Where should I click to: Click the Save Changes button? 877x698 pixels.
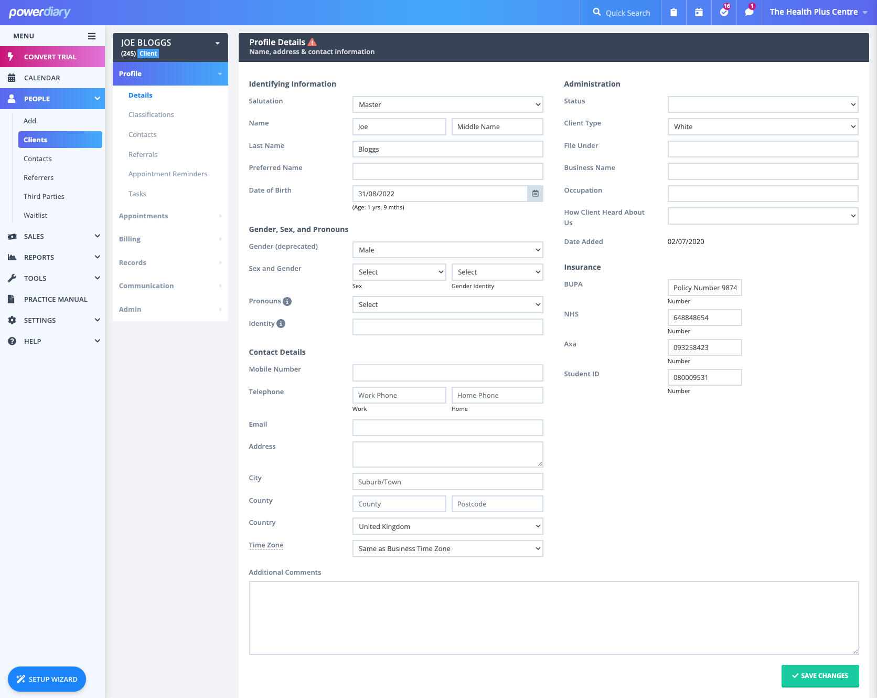[820, 676]
